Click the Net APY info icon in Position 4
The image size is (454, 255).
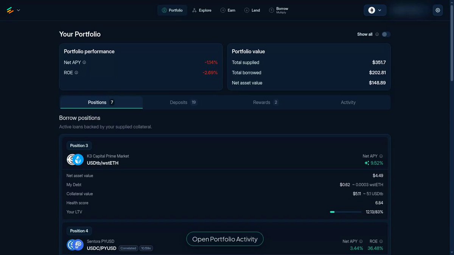(x=361, y=241)
